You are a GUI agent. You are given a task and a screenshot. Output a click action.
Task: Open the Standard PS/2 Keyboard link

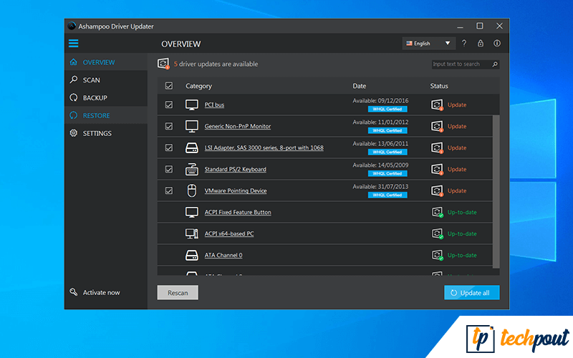[x=236, y=169]
